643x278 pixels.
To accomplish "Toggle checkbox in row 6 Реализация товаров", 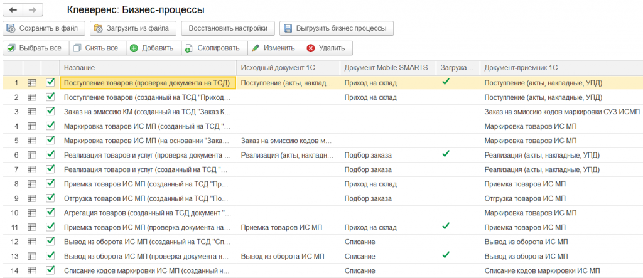I will tap(50, 155).
